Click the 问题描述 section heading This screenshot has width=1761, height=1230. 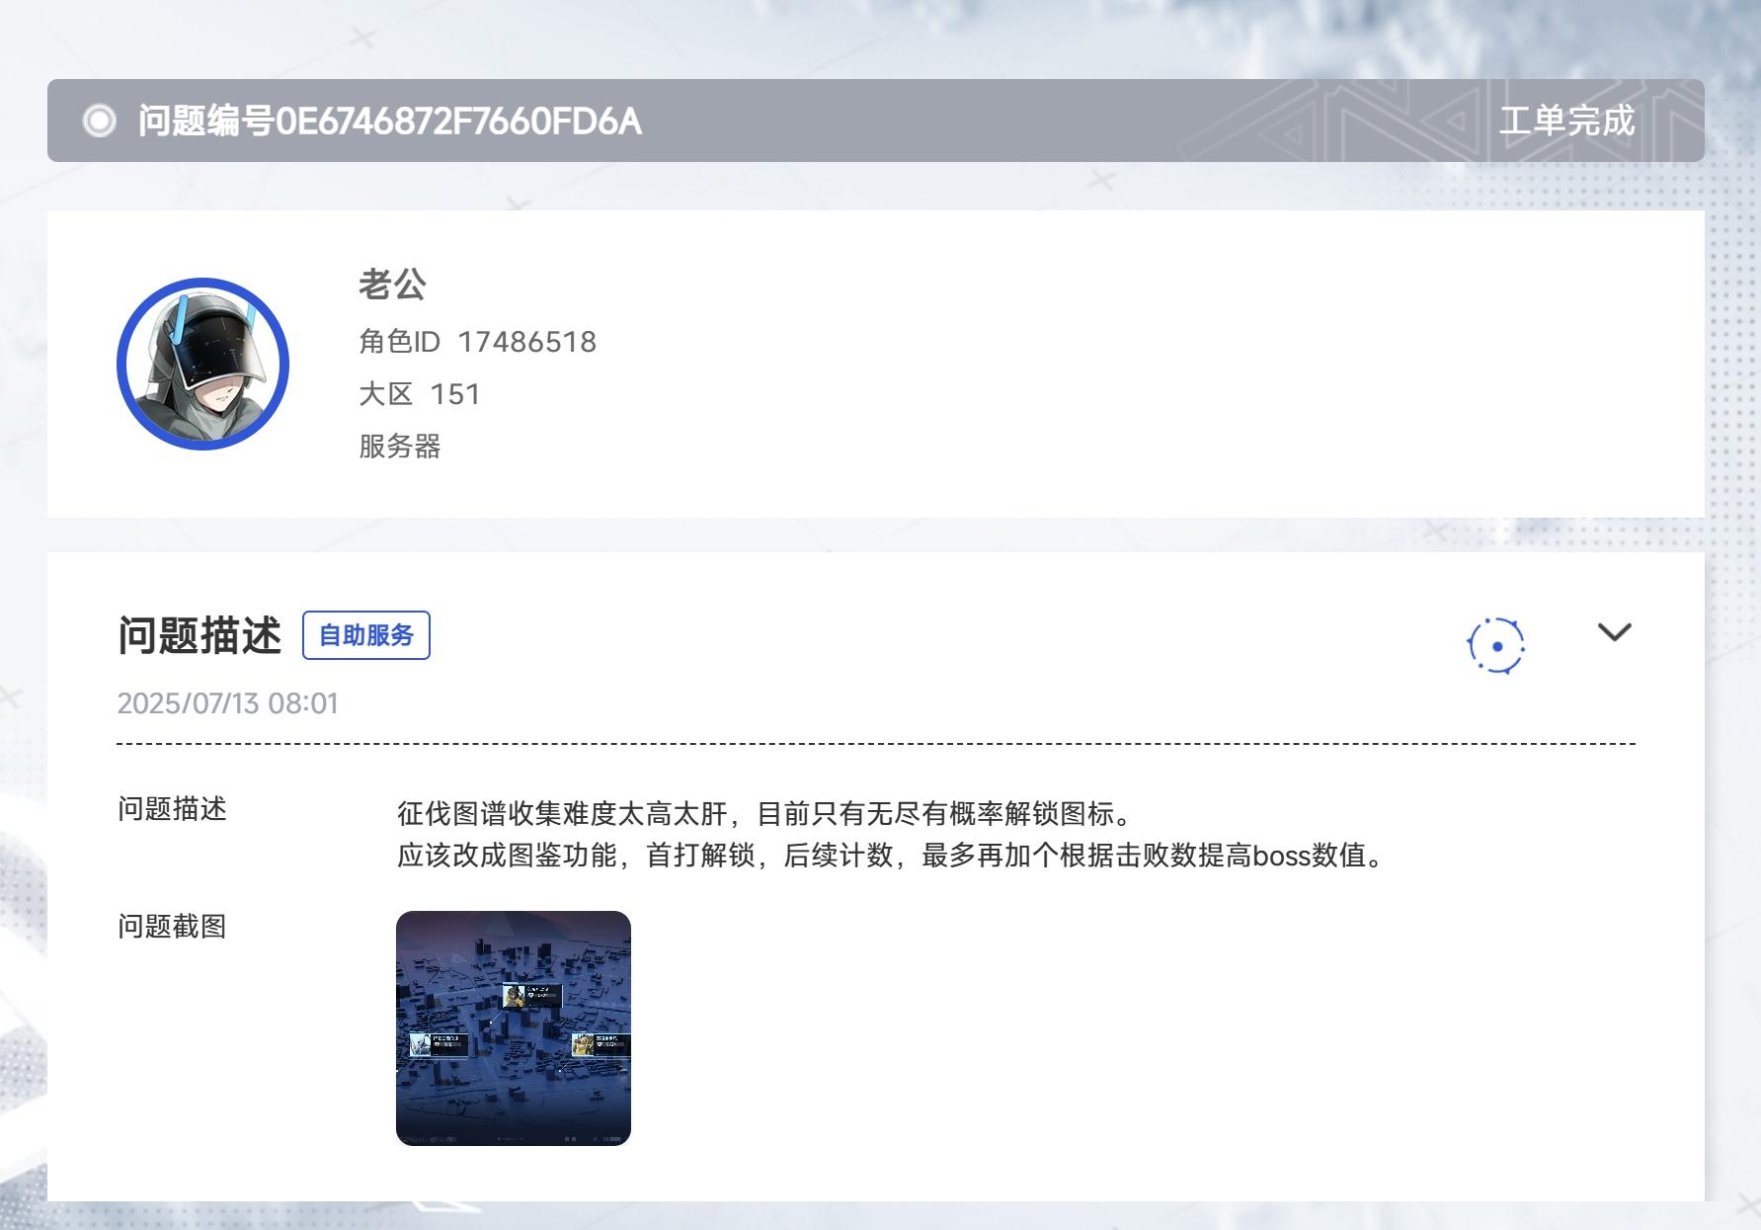(200, 635)
